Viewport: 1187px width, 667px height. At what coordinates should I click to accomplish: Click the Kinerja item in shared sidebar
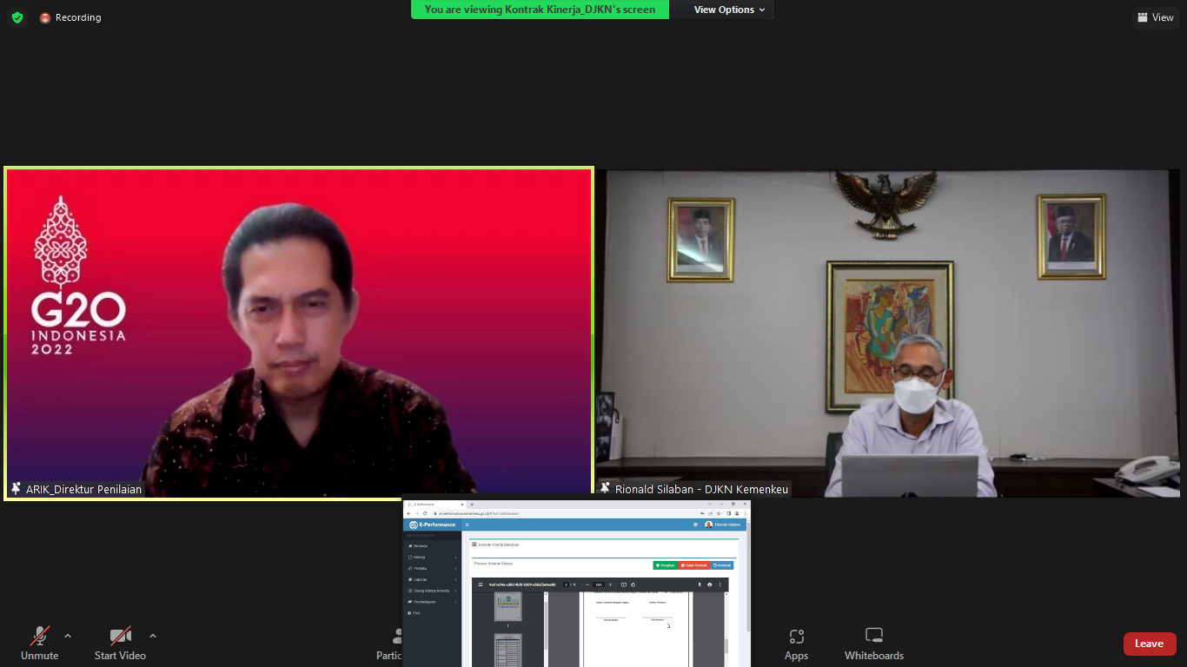tap(420, 557)
